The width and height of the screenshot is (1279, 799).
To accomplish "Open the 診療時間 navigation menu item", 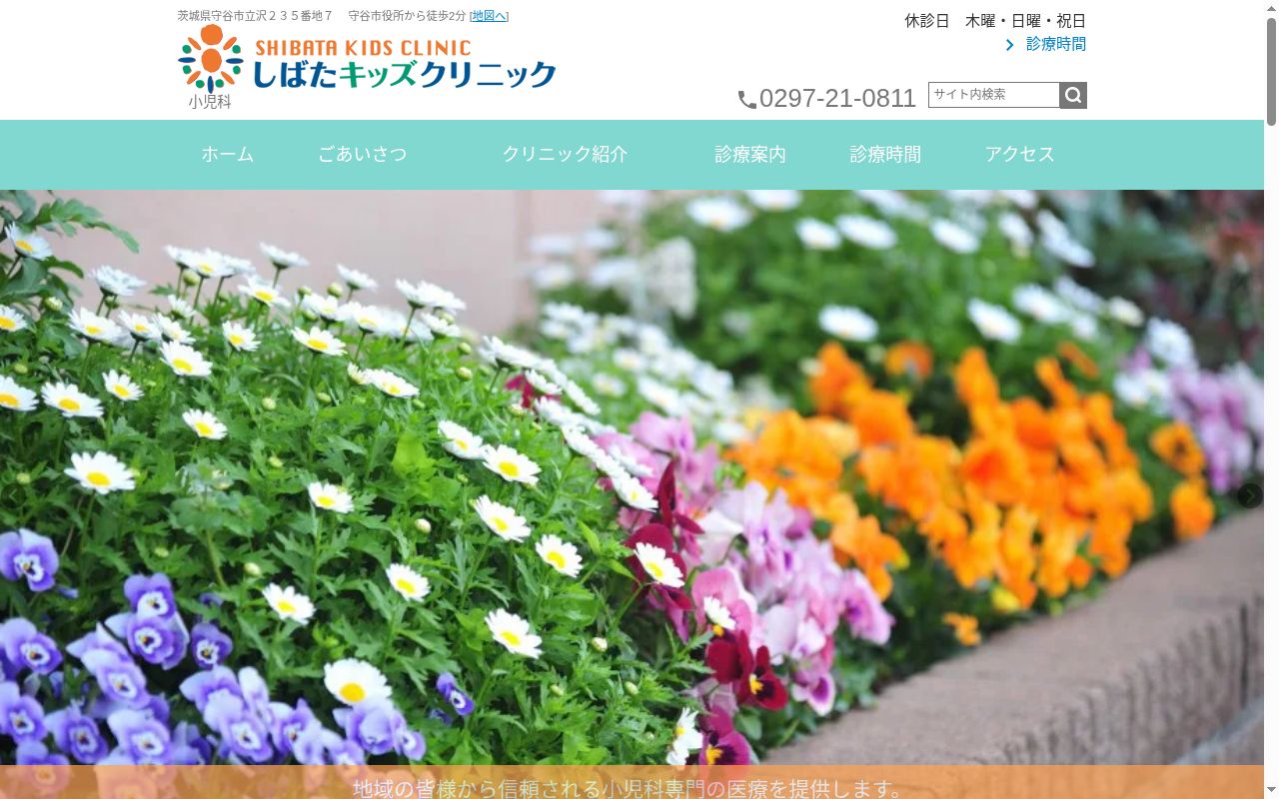I will coord(885,155).
